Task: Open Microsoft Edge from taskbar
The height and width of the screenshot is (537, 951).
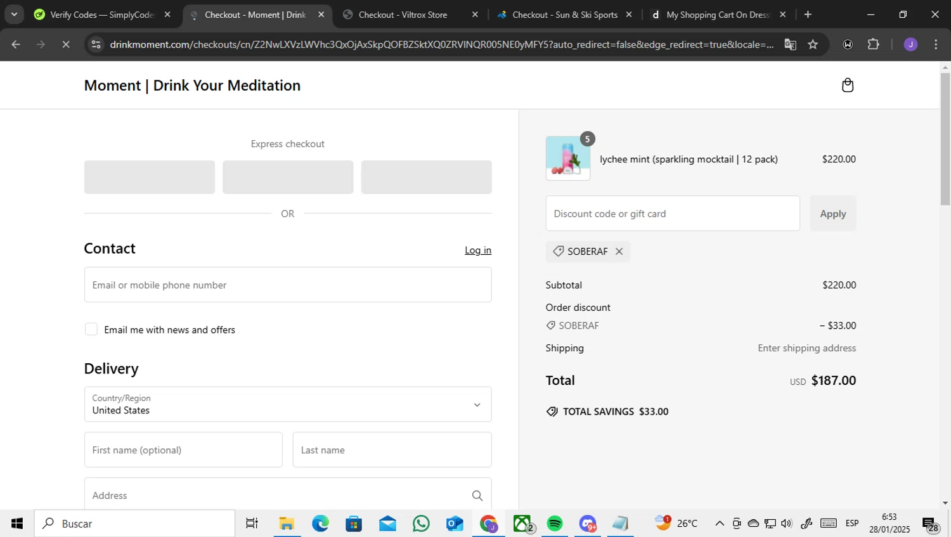Action: pyautogui.click(x=320, y=524)
